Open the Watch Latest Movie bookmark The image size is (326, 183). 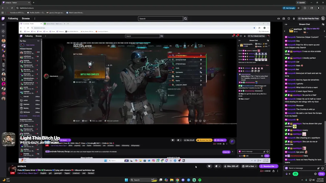point(75,13)
